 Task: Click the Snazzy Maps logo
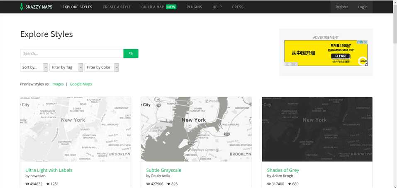36,7
